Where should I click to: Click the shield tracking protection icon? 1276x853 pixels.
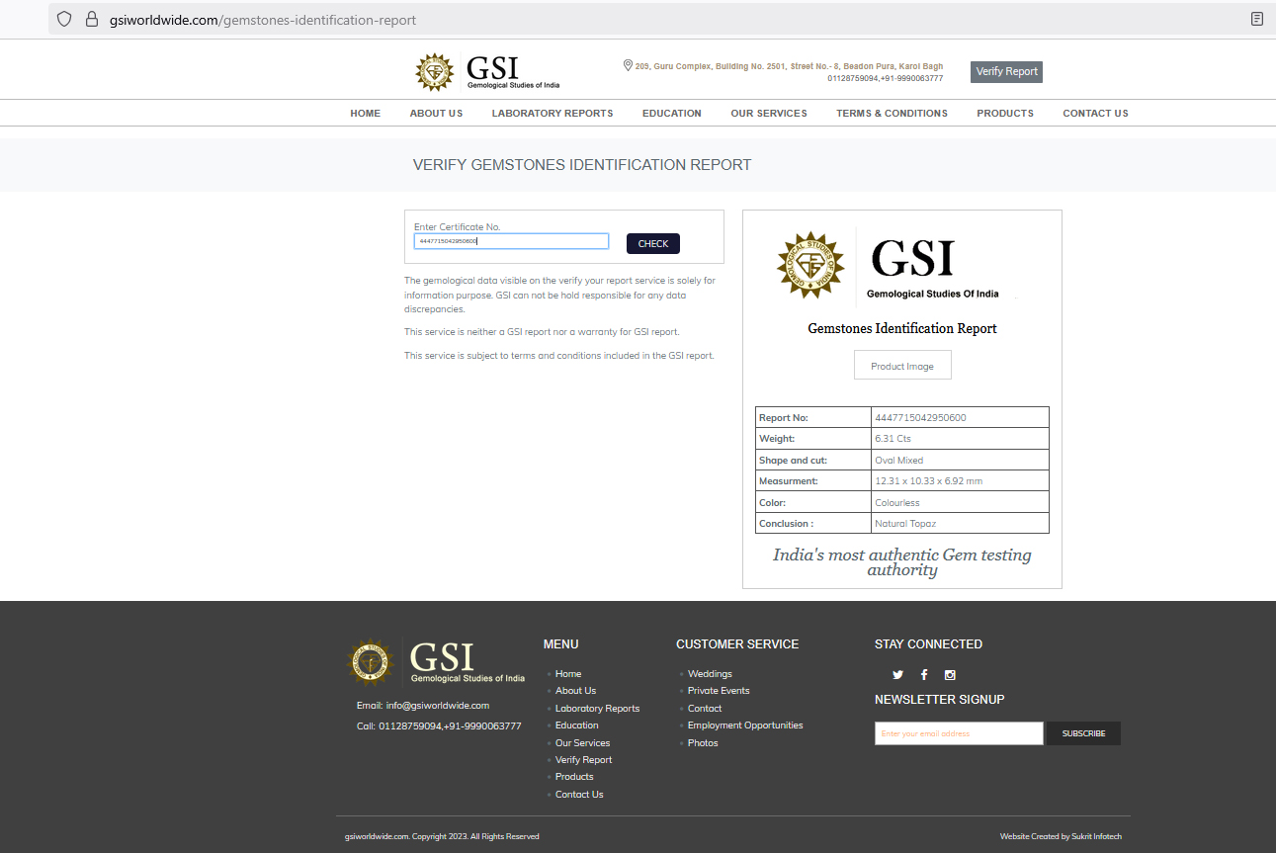click(64, 19)
